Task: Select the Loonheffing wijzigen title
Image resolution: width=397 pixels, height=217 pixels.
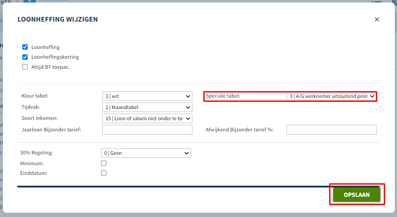Action: pyautogui.click(x=58, y=19)
